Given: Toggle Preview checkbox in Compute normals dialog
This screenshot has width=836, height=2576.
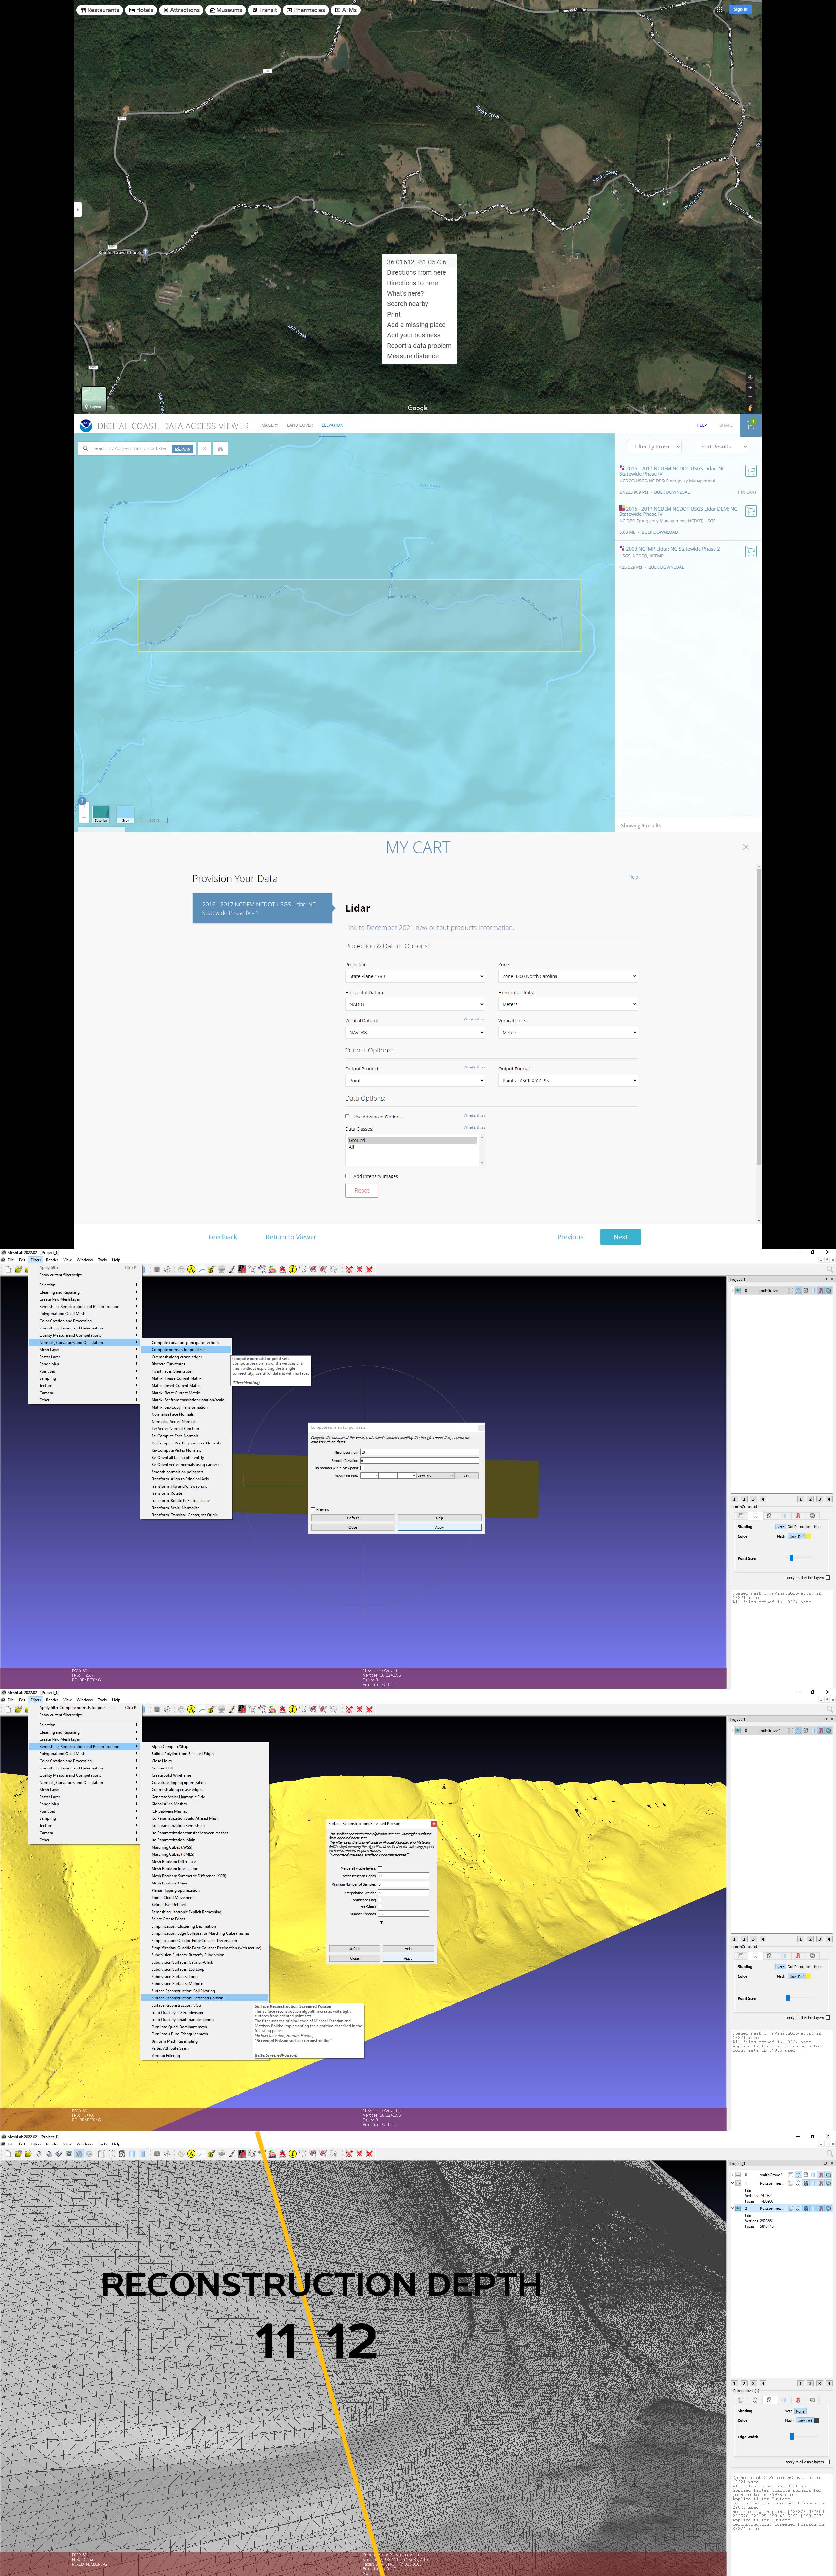Looking at the screenshot, I should pos(313,1509).
